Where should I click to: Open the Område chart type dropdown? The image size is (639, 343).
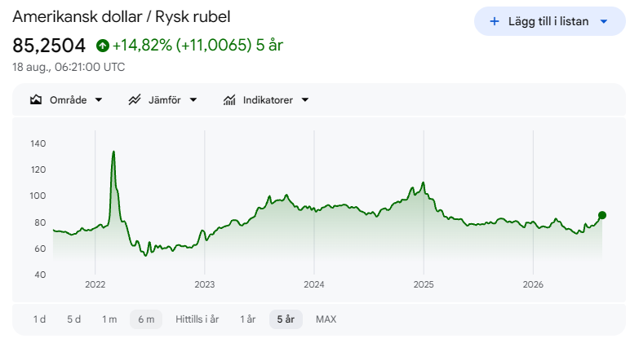click(x=66, y=99)
